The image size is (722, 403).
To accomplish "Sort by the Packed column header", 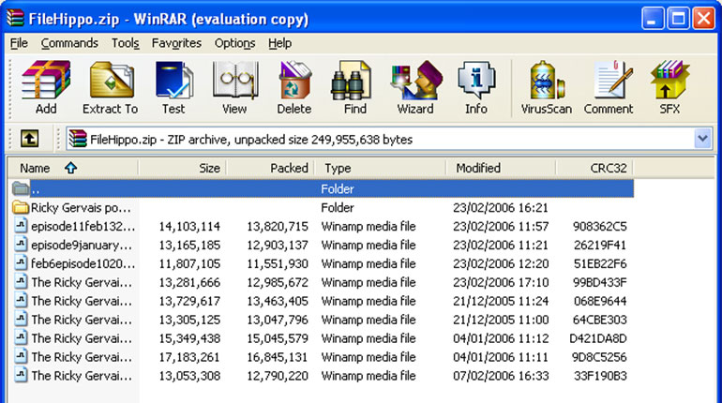I will point(270,168).
